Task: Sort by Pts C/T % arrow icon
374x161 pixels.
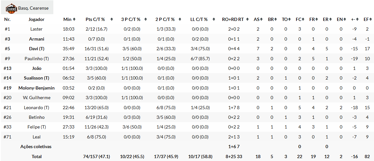Action: click(112, 19)
